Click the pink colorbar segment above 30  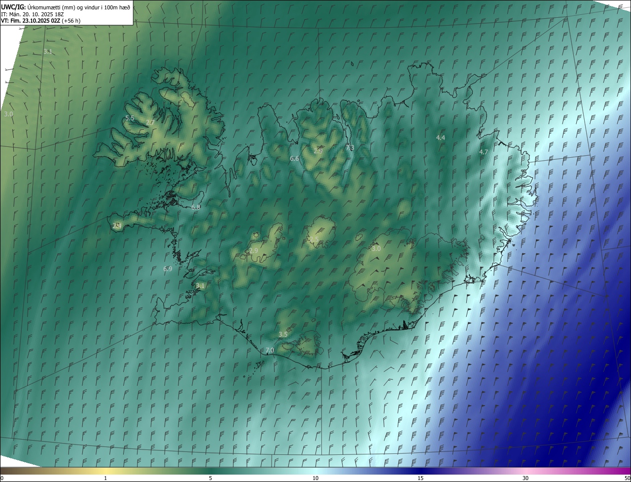click(x=578, y=471)
